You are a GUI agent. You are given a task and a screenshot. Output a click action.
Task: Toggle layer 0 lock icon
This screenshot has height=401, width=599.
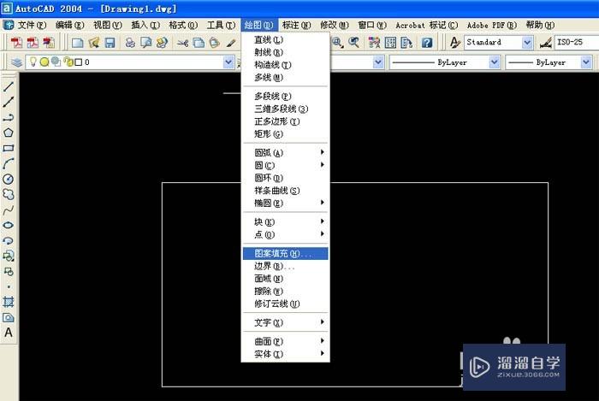(68, 62)
